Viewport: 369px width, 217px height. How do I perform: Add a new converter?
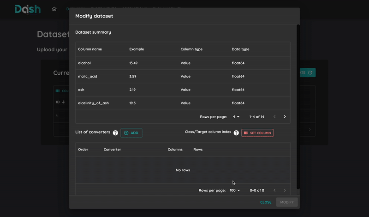tap(131, 133)
